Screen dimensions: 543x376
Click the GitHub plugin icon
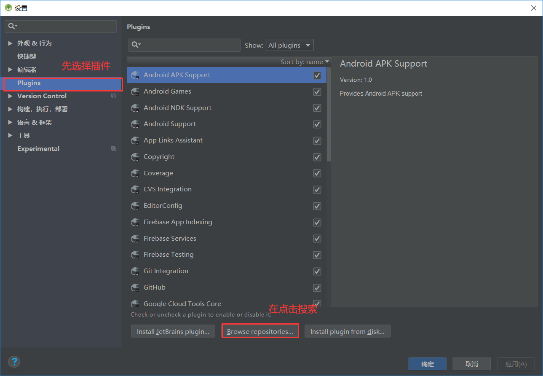point(135,287)
